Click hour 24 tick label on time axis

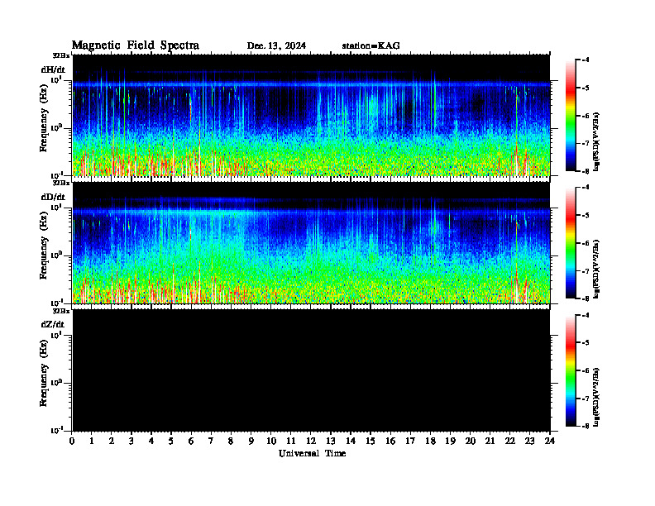[550, 441]
